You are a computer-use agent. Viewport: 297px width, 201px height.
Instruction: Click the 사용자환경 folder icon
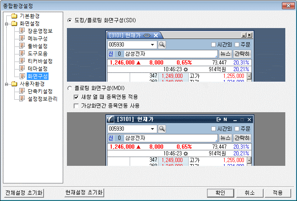pos(14,84)
